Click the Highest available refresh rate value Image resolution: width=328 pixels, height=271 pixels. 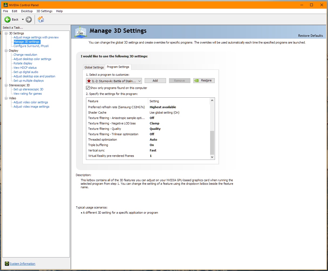coord(163,107)
